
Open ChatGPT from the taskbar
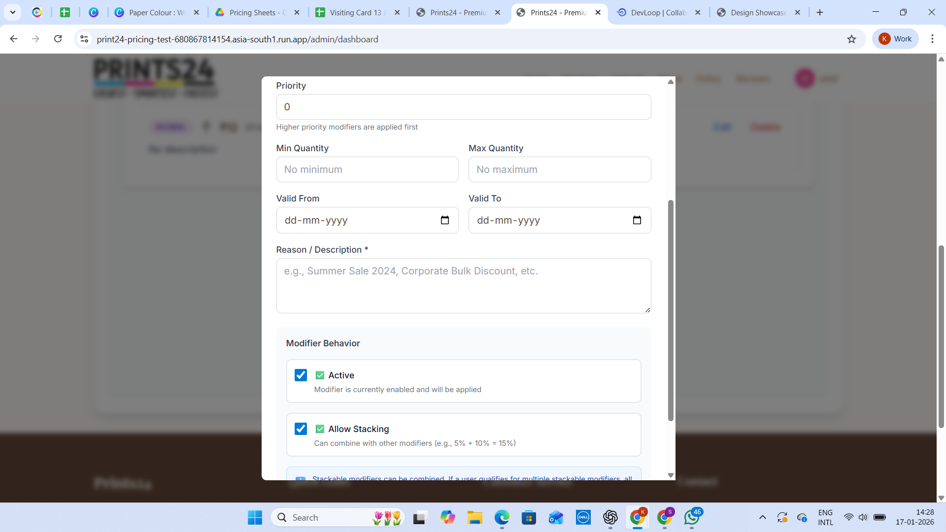(610, 518)
